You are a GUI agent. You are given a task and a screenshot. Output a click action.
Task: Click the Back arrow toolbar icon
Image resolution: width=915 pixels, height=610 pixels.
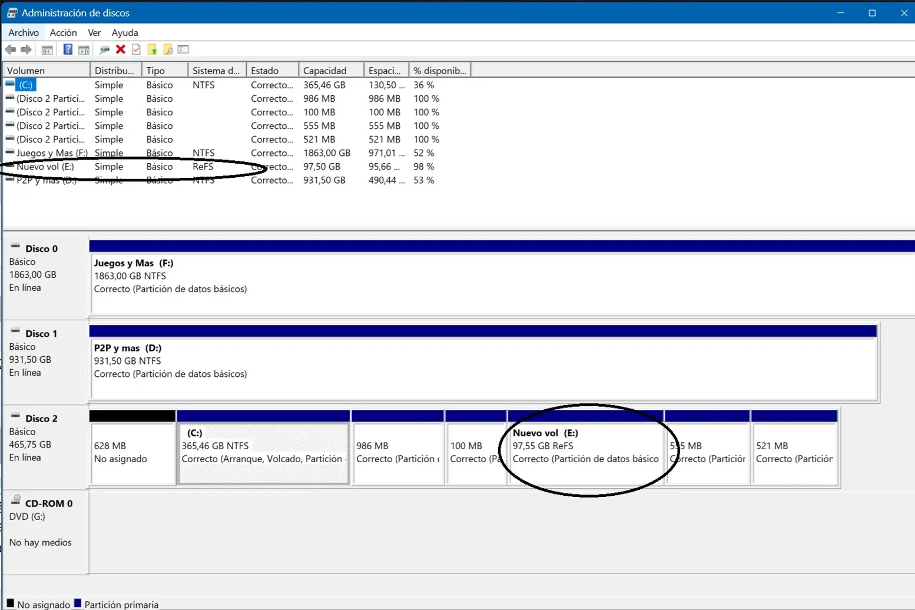coord(11,49)
